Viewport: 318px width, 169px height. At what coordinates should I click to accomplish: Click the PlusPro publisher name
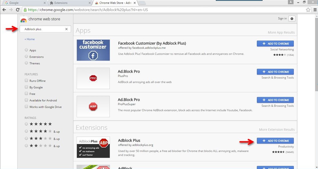123,76
